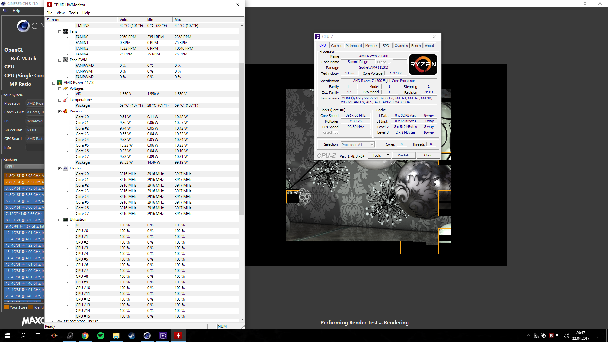Click the Clocks group icon

[x=66, y=168]
